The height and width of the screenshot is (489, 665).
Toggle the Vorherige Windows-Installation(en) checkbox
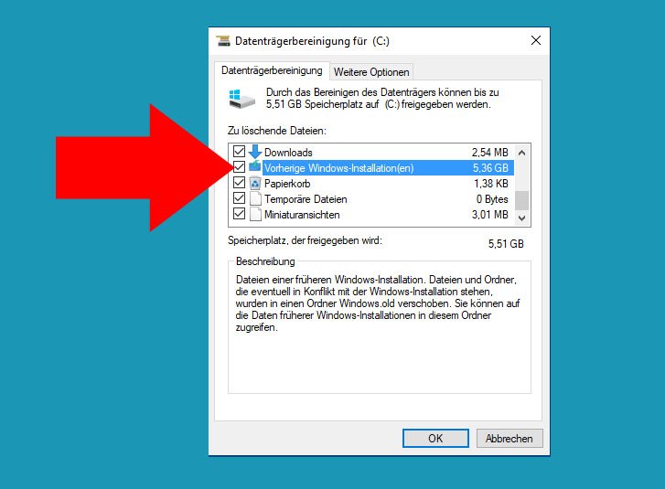(239, 167)
